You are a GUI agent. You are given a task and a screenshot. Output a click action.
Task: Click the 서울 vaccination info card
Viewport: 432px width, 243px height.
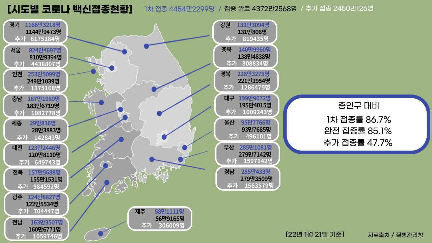[x=35, y=57]
